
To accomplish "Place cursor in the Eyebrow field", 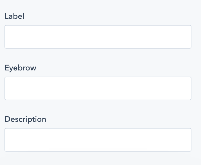I will click(98, 88).
